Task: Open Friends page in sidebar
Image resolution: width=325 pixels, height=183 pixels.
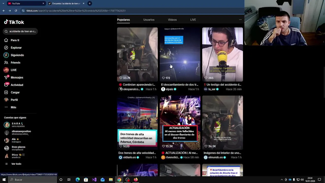Action: pyautogui.click(x=12, y=63)
